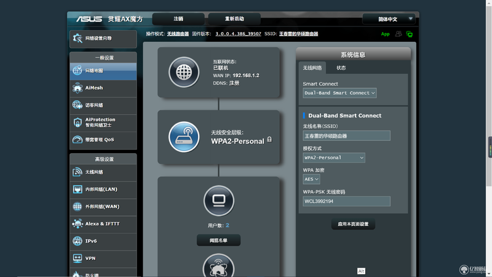The width and height of the screenshot is (492, 277).
Task: Select the Alexa & IFTTT menu label
Action: (x=102, y=223)
